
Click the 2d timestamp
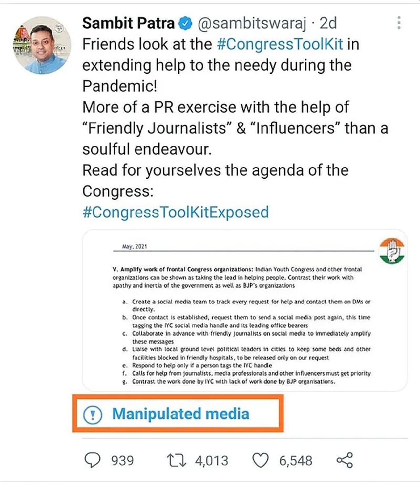pyautogui.click(x=328, y=23)
